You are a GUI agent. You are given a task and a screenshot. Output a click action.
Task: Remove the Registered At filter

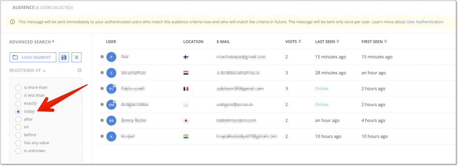tap(80, 70)
